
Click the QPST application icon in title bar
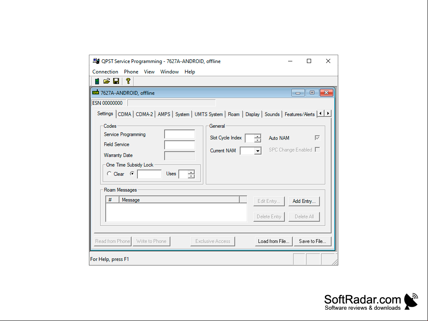96,61
